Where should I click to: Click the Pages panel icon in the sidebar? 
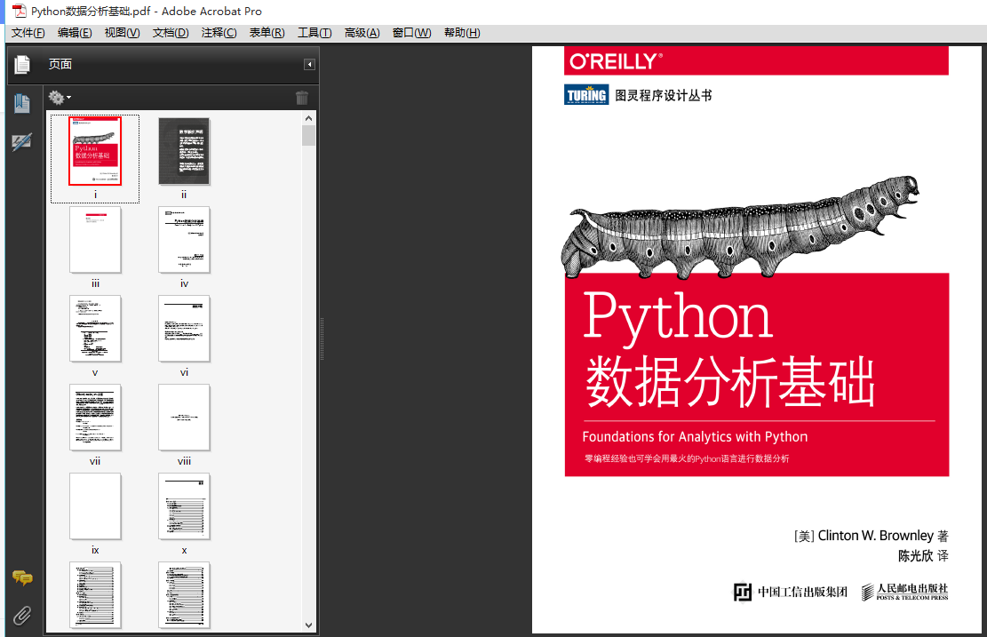pyautogui.click(x=22, y=65)
